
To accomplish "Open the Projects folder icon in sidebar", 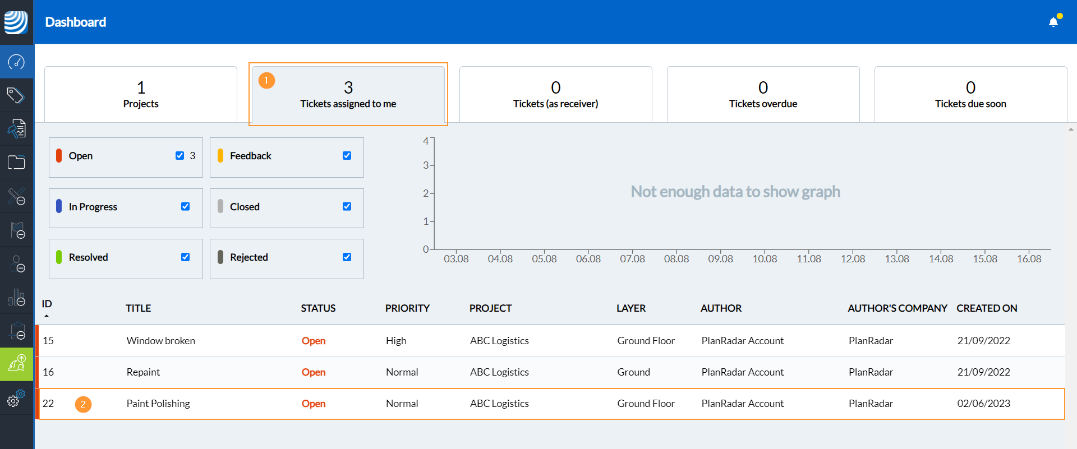I will 16,163.
